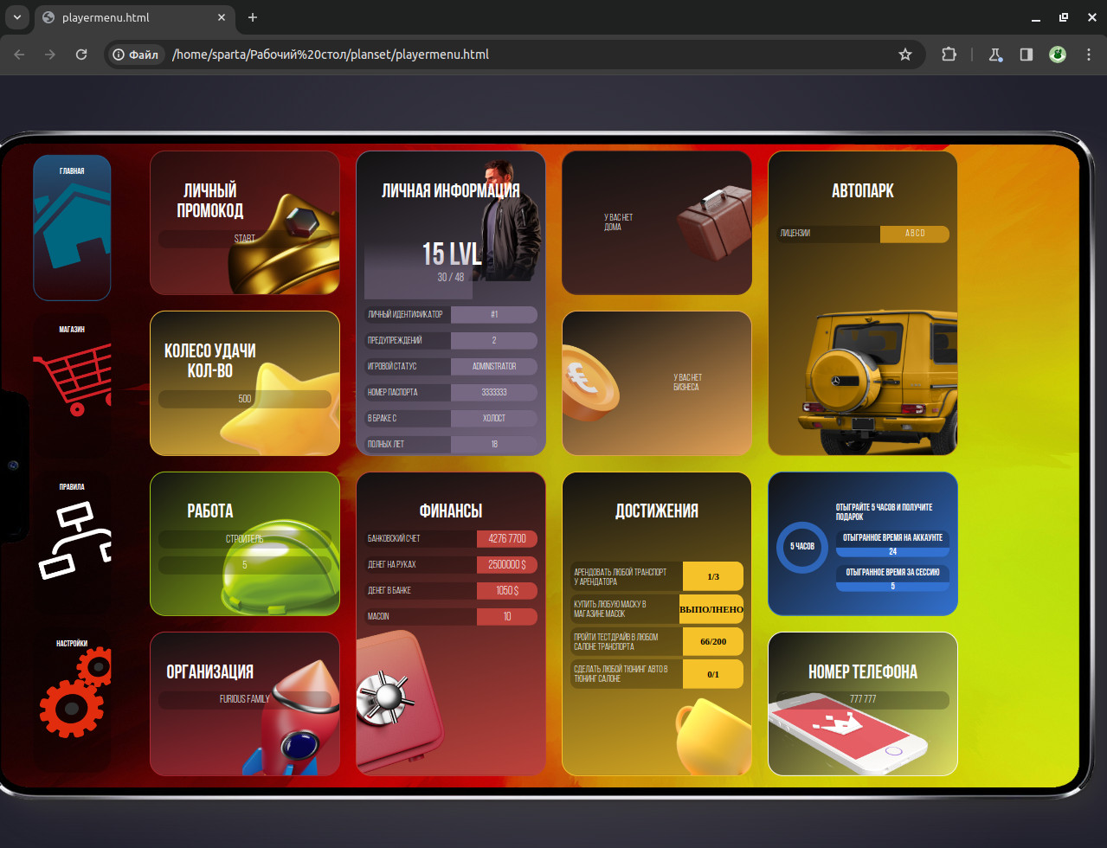
Task: Click the phone image in Номер телефона
Action: point(846,732)
